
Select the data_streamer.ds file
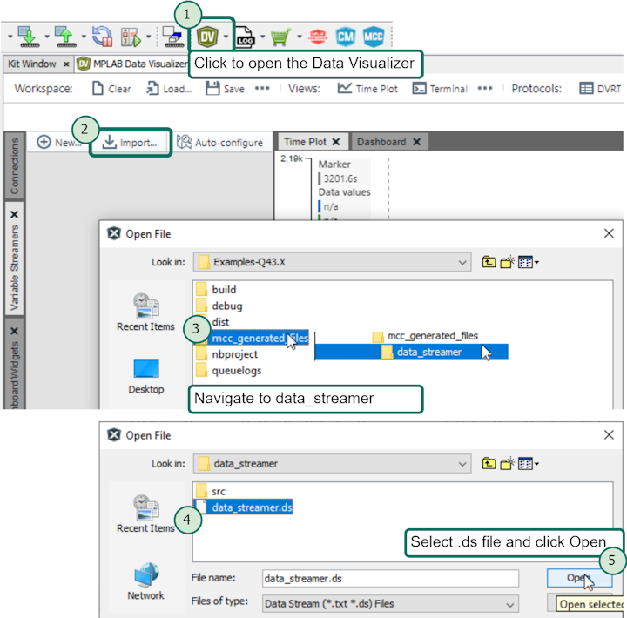tap(244, 507)
